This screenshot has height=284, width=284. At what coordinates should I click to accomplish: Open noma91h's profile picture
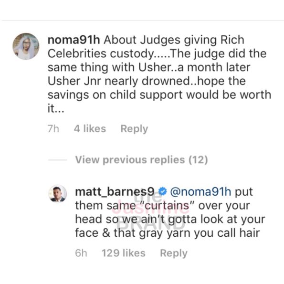(x=26, y=46)
